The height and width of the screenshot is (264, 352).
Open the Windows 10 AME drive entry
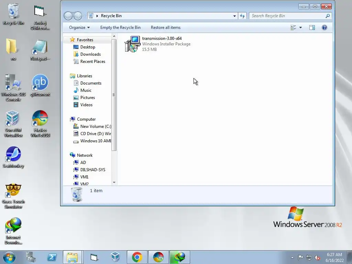pyautogui.click(x=92, y=141)
